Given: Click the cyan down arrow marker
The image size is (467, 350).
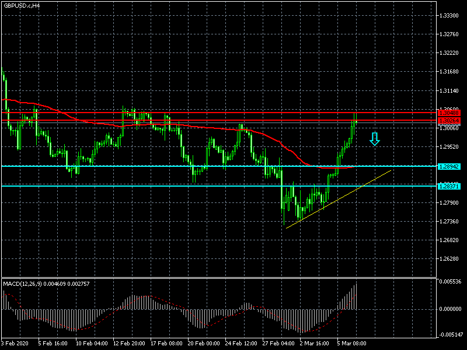Looking at the screenshot, I should pos(375,139).
